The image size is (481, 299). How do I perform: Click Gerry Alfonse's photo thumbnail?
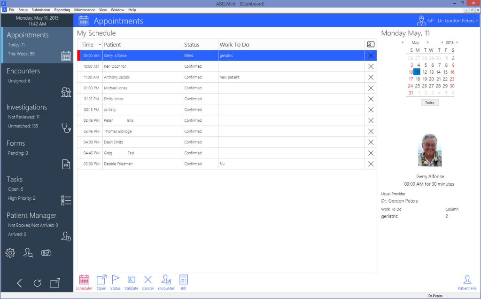point(429,150)
